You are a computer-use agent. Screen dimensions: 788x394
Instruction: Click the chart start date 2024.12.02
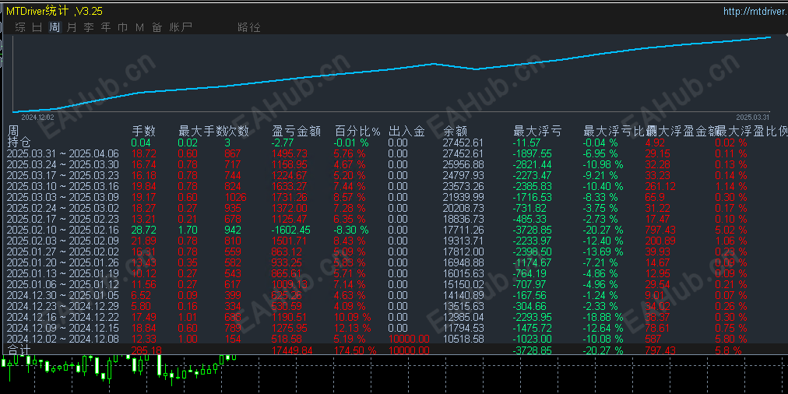[x=37, y=116]
